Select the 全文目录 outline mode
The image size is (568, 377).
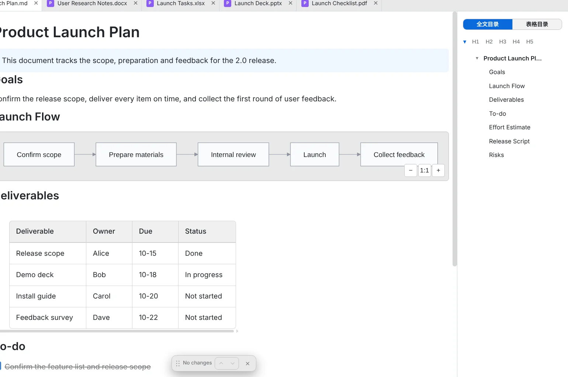click(x=488, y=24)
